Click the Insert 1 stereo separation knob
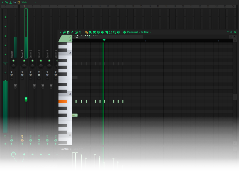Viewport: 239px width, 174px height. (x=22, y=79)
